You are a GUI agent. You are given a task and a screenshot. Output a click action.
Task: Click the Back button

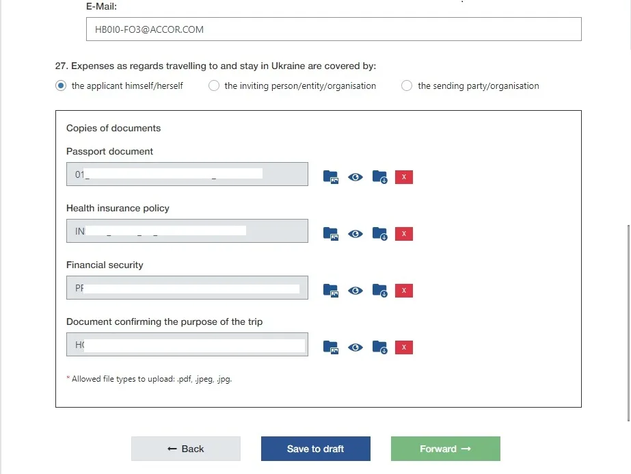click(x=186, y=449)
